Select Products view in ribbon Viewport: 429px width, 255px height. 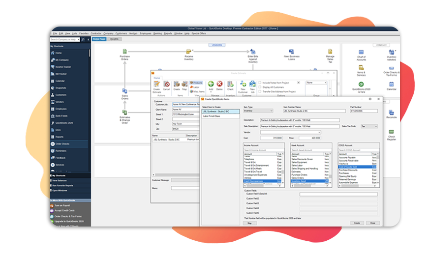pyautogui.click(x=196, y=83)
